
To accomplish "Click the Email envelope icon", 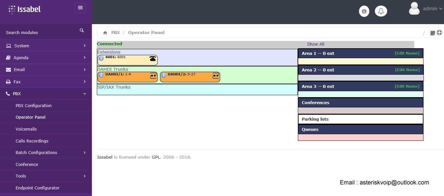I will tap(9, 70).
